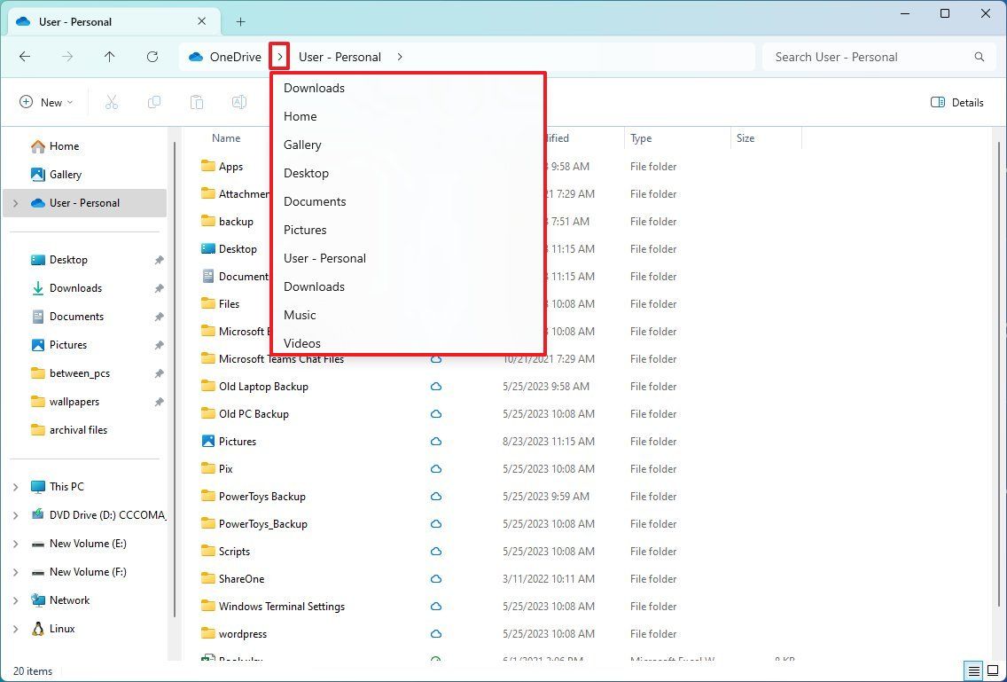
Task: Open the wordpress folder
Action: click(244, 633)
